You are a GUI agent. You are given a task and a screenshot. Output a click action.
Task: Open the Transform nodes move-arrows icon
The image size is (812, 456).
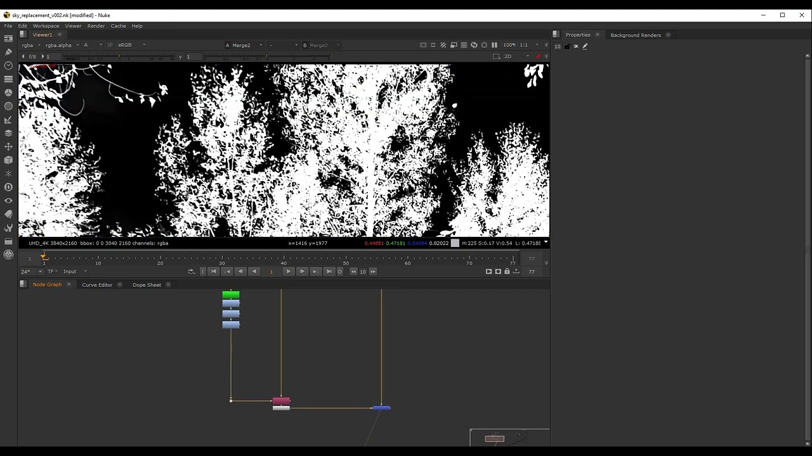tap(8, 146)
